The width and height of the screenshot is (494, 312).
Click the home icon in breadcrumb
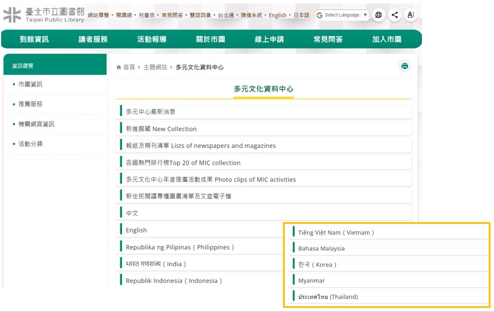[x=119, y=68]
